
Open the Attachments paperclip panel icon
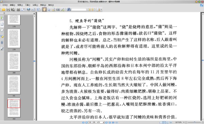(x=2, y=42)
